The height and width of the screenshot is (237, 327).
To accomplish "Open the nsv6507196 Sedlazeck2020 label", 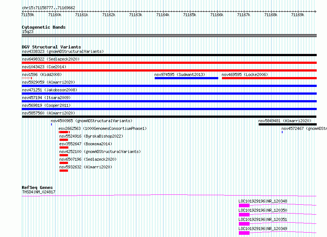I will (88, 159).
